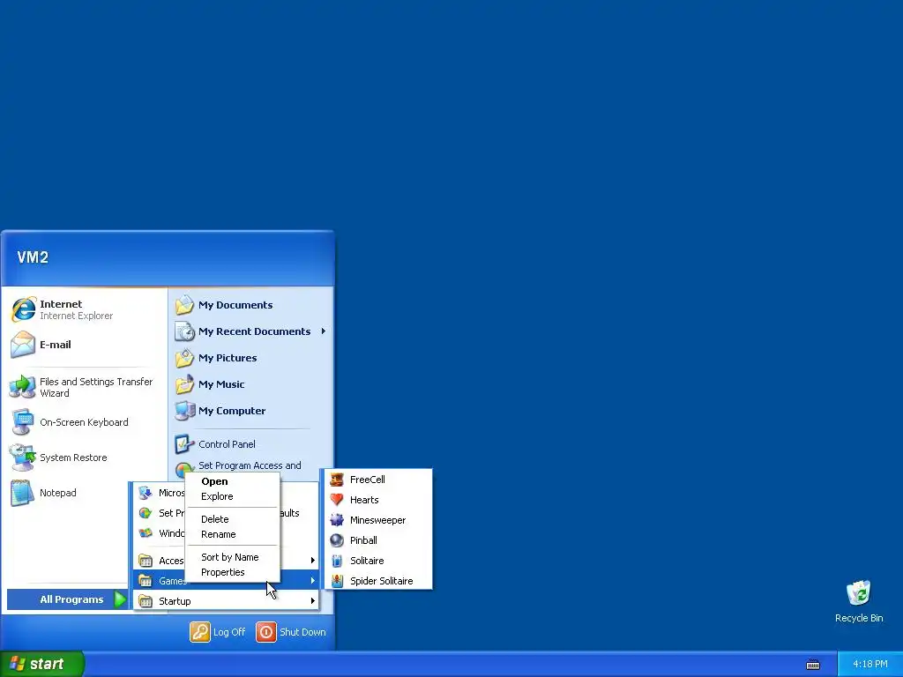903x677 pixels.
Task: Click the Minesweeper mine icon
Action: coord(337,520)
